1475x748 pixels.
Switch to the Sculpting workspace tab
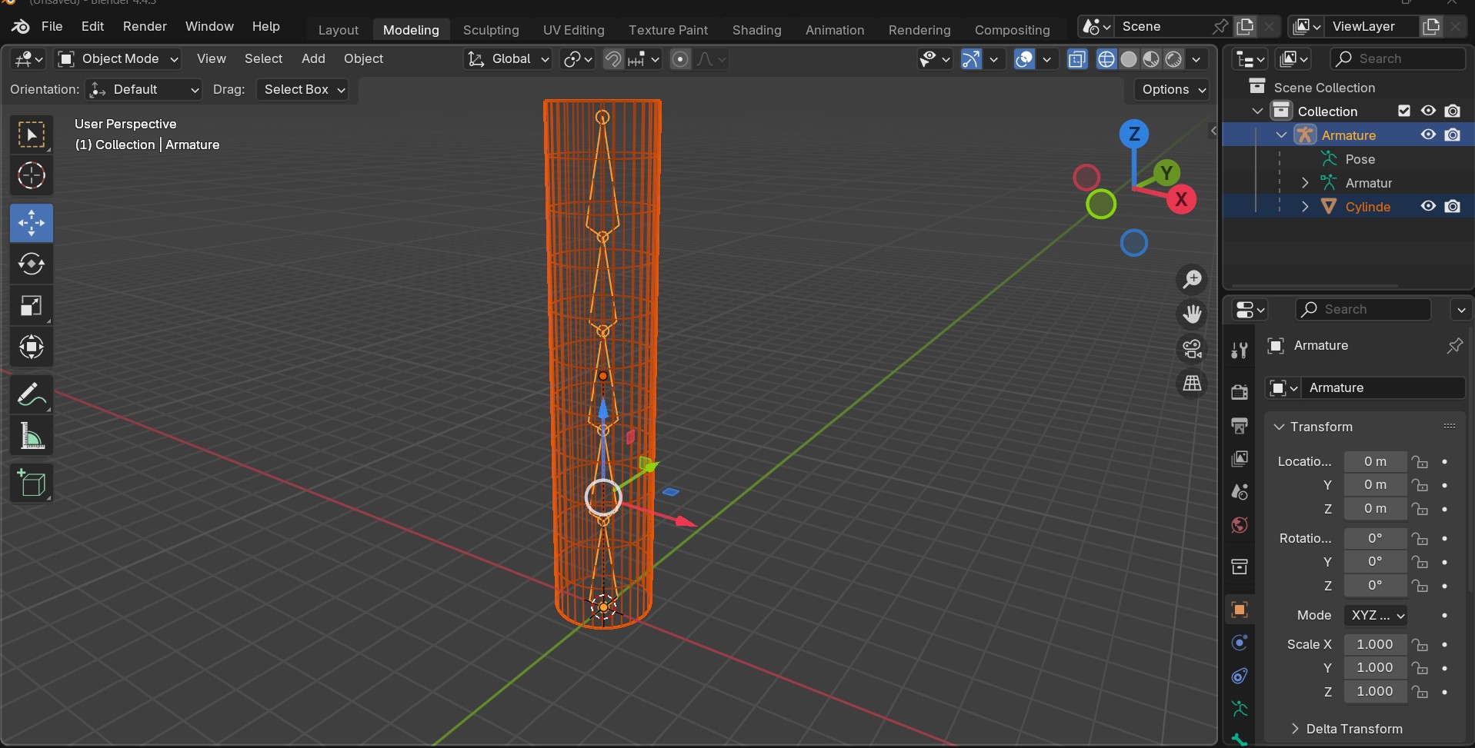coord(491,30)
